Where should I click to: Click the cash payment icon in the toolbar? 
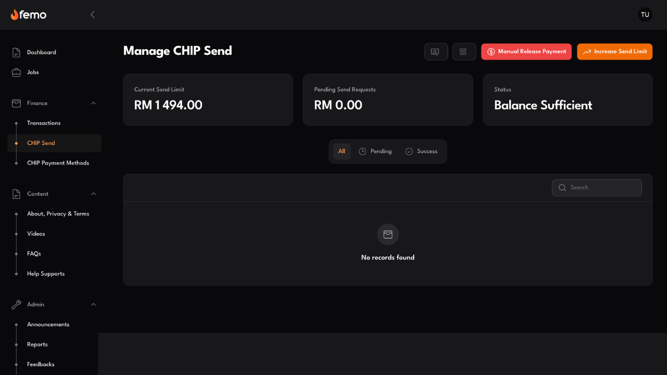(436, 52)
